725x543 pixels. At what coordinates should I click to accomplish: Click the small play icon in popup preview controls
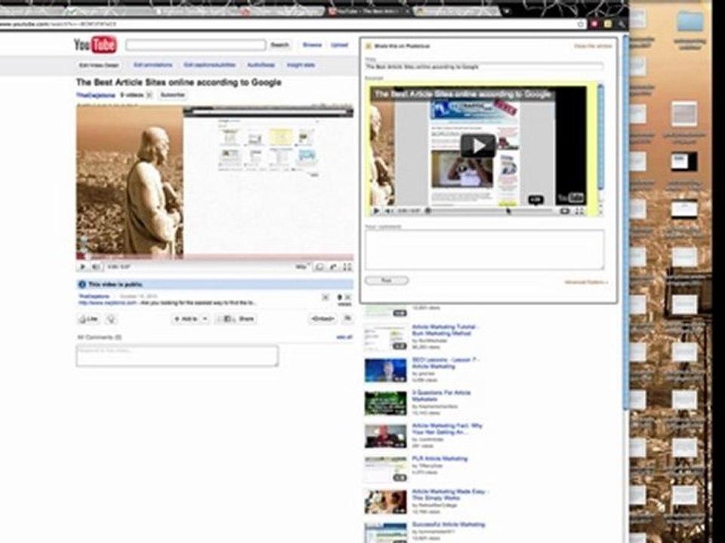click(376, 211)
